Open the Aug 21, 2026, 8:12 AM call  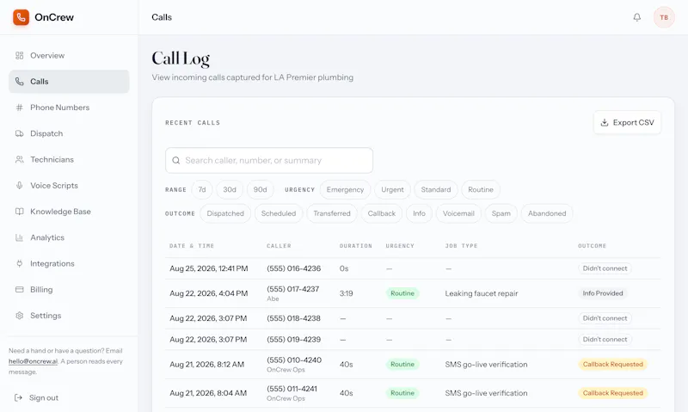pos(413,365)
